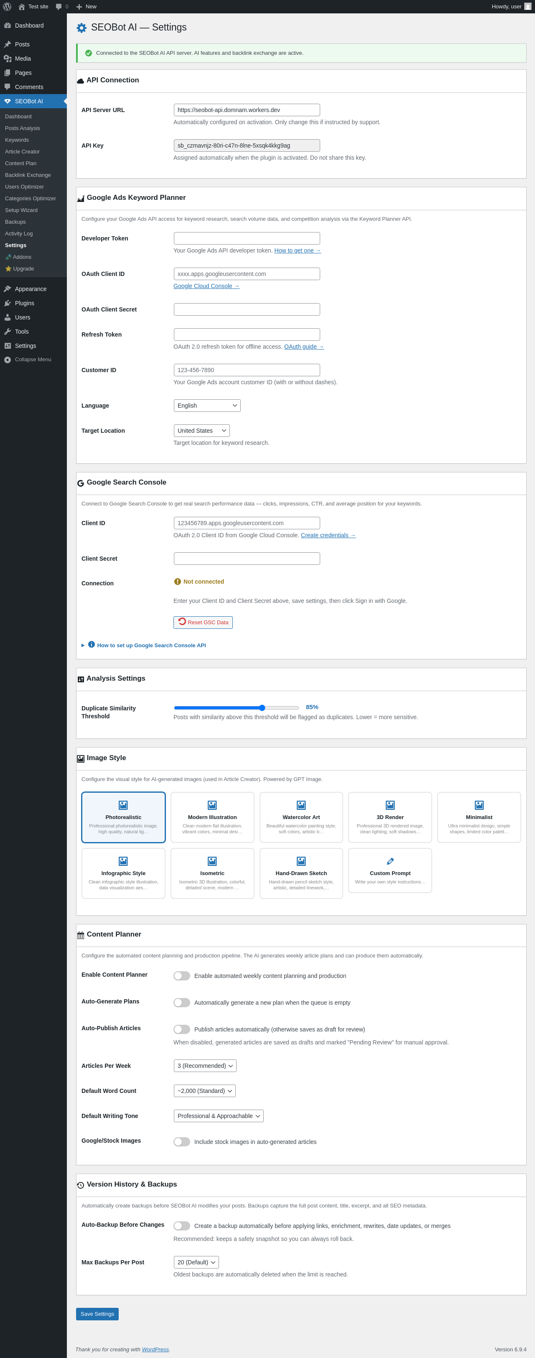The height and width of the screenshot is (1358, 535).
Task: Enable the Content Planner toggle
Action: click(182, 976)
